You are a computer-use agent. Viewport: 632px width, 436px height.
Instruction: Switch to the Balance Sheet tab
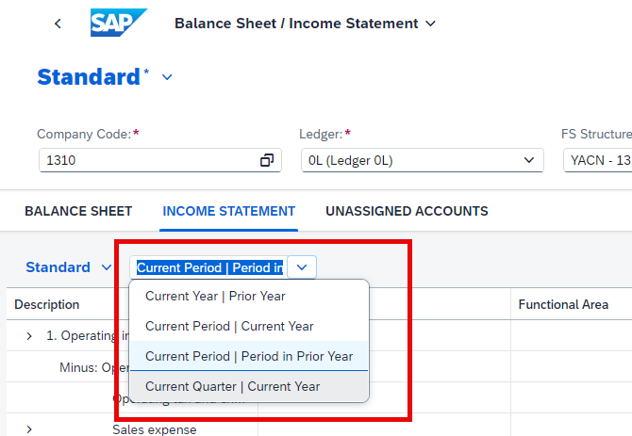78,211
